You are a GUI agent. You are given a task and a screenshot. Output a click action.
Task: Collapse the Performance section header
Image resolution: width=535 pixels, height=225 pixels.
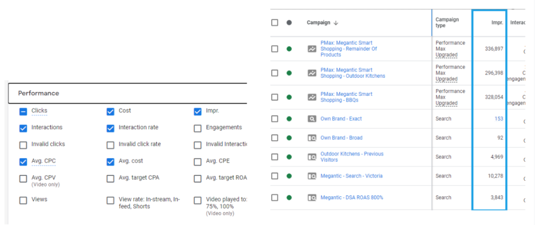[x=39, y=93]
